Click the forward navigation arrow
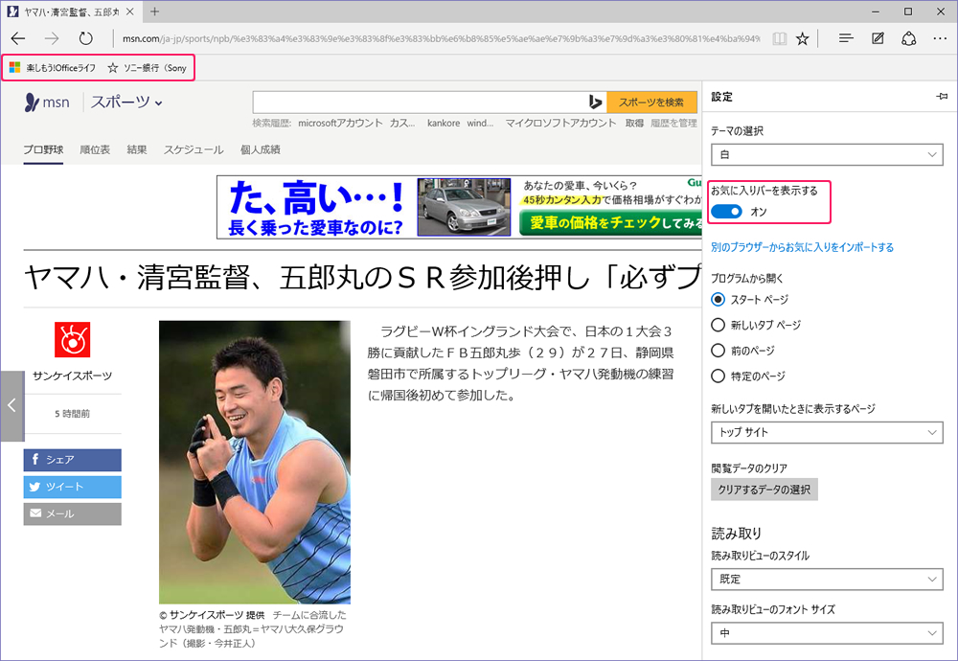Viewport: 958px width, 661px height. [52, 38]
